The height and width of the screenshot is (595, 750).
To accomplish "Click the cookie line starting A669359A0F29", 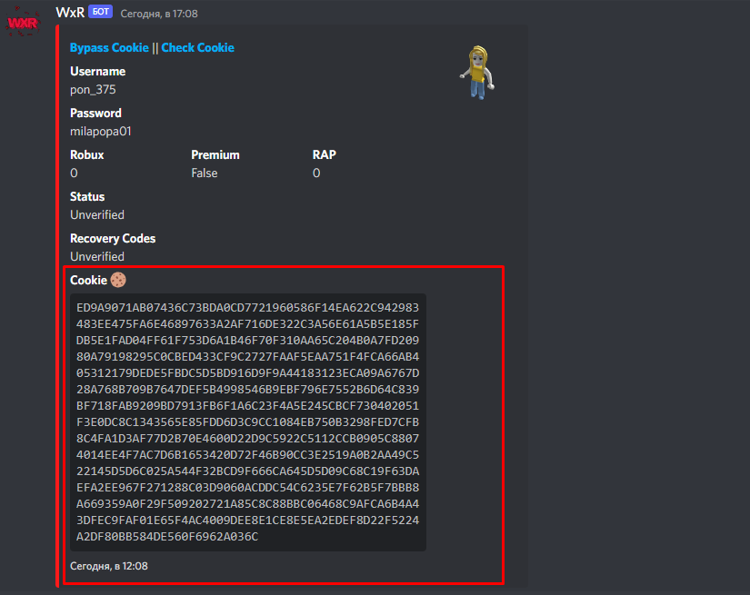I will pos(247,504).
